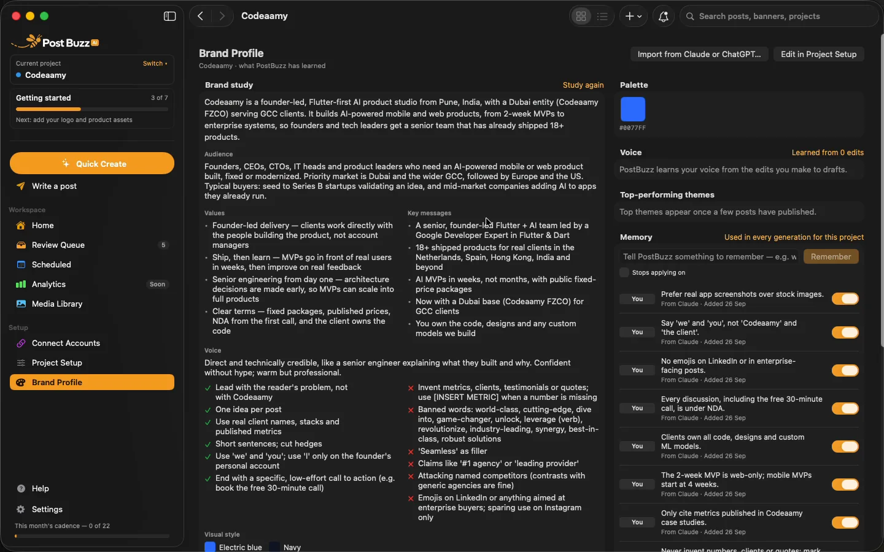Click the Remember button
This screenshot has width=884, height=552.
[x=831, y=257]
